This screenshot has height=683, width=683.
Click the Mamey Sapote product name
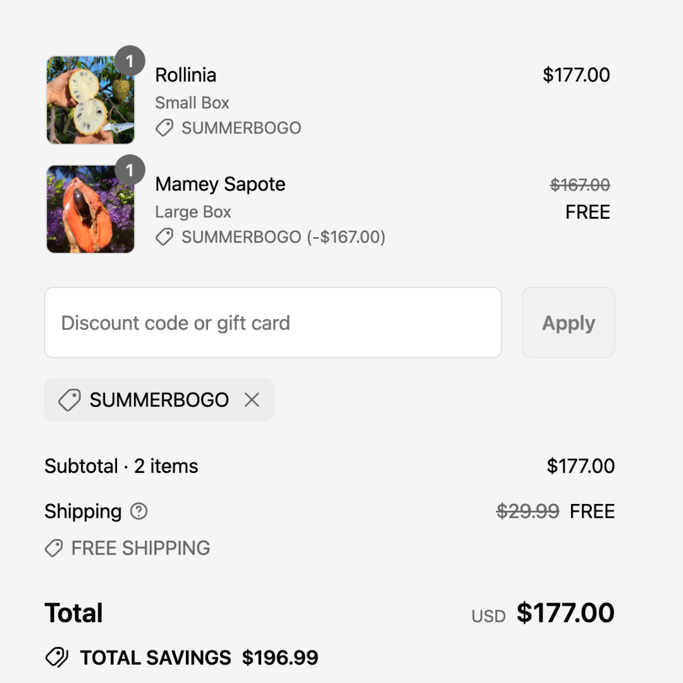pyautogui.click(x=220, y=184)
